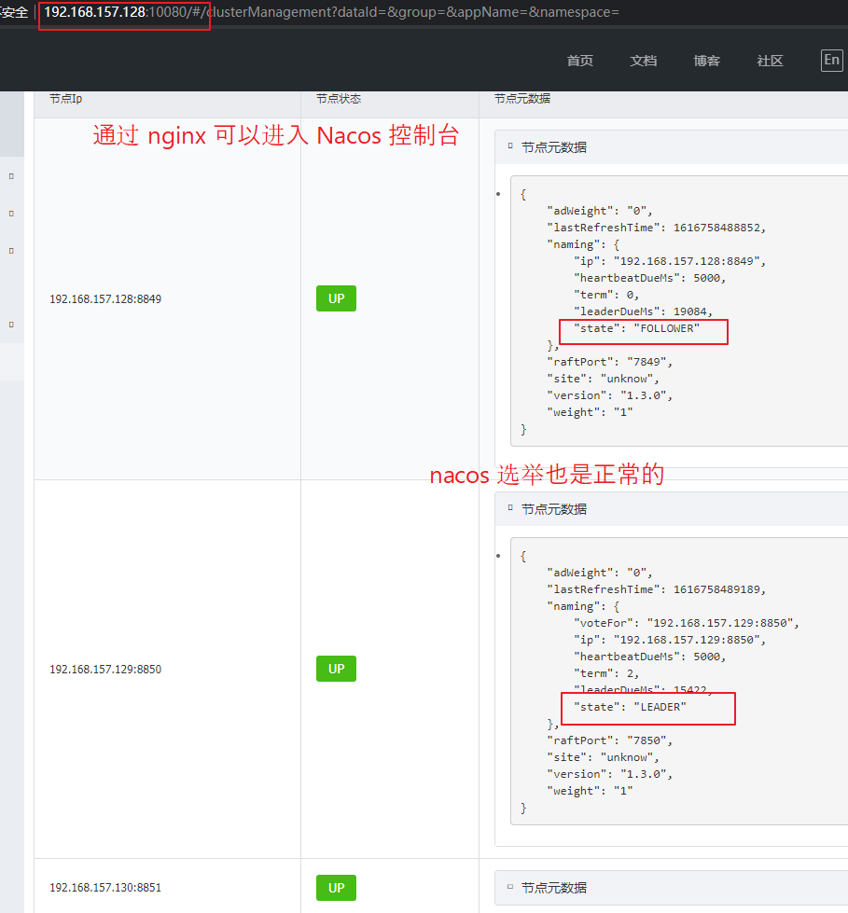Click the En language switcher icon
This screenshot has width=848, height=913.
pyautogui.click(x=831, y=60)
